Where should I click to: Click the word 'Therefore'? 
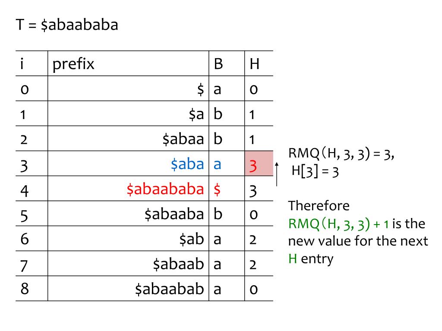319,206
